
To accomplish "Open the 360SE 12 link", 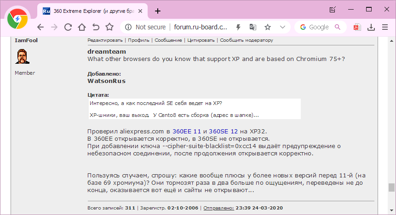I will click(x=223, y=132).
